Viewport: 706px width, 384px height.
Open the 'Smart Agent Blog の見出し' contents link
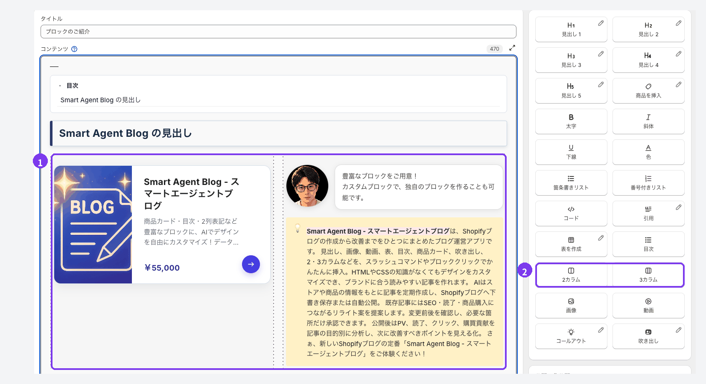pyautogui.click(x=101, y=100)
